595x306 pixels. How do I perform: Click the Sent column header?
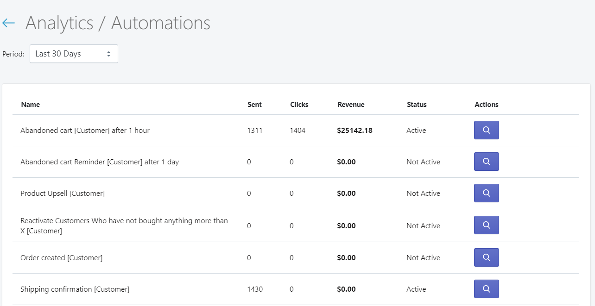click(254, 105)
